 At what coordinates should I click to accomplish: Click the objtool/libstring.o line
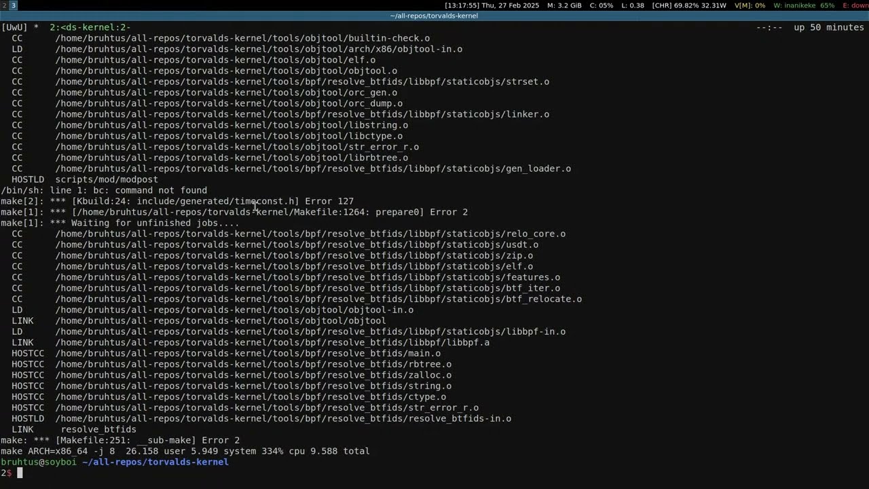tap(210, 125)
